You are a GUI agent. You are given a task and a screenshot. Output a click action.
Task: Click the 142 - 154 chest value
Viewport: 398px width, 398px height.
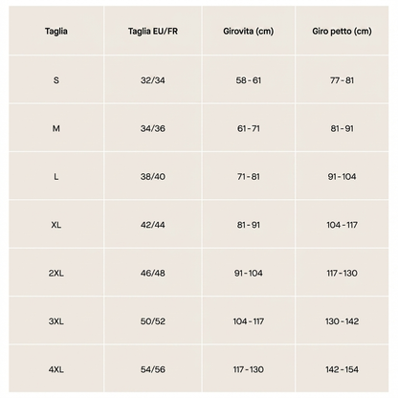coord(342,369)
